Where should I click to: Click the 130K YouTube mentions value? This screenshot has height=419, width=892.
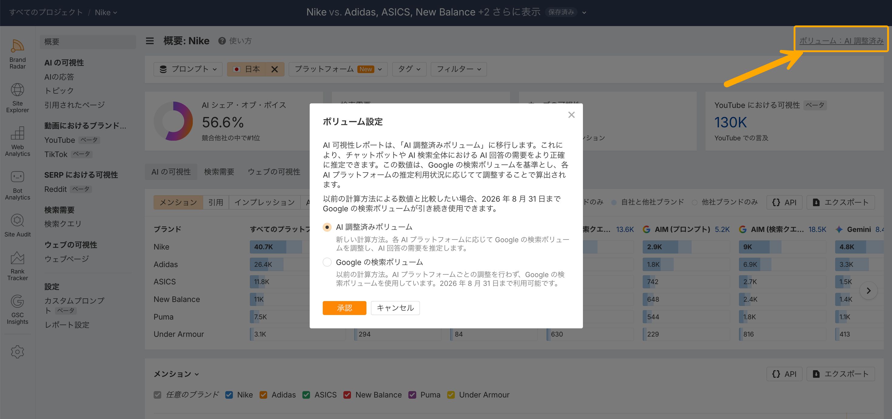point(730,122)
